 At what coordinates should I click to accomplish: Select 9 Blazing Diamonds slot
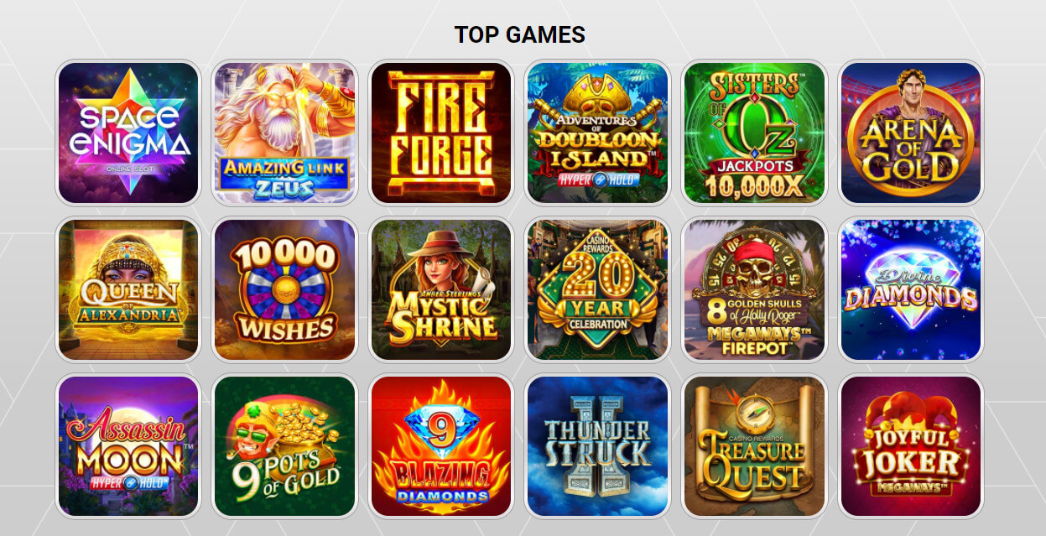[441, 446]
